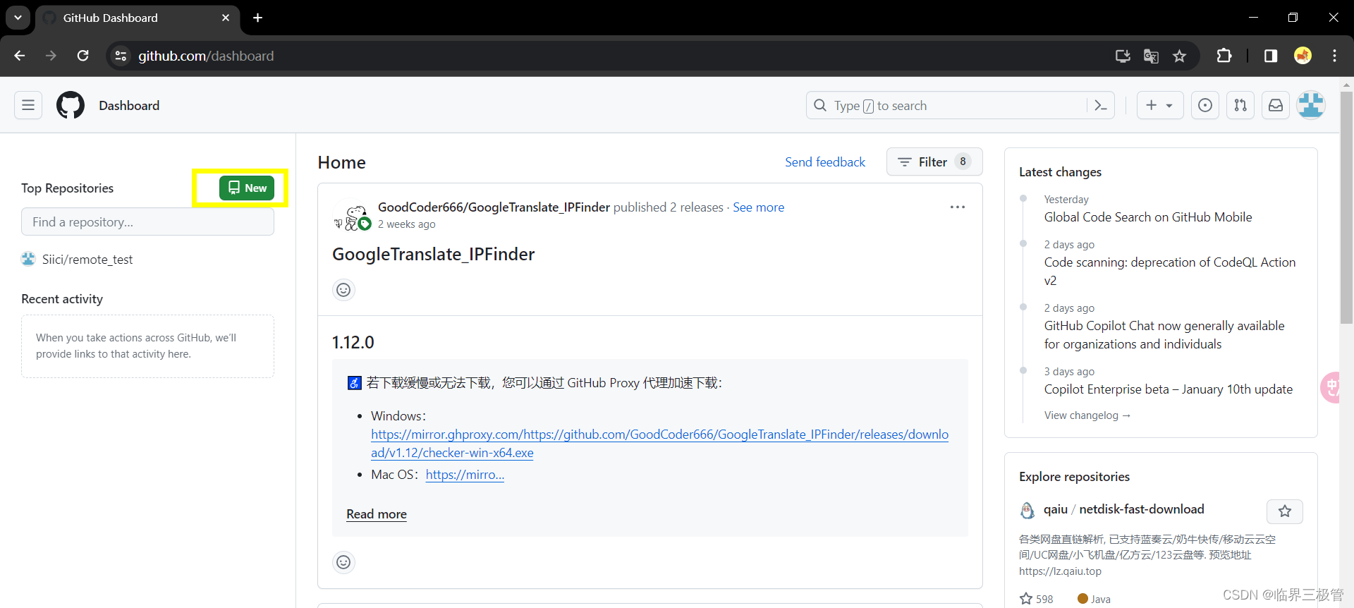
Task: View the full changelog
Action: 1087,415
